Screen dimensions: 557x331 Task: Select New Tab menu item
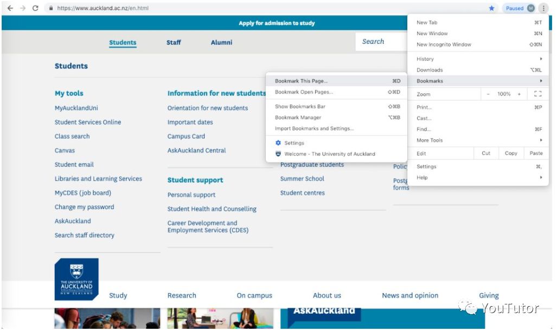[x=478, y=22]
